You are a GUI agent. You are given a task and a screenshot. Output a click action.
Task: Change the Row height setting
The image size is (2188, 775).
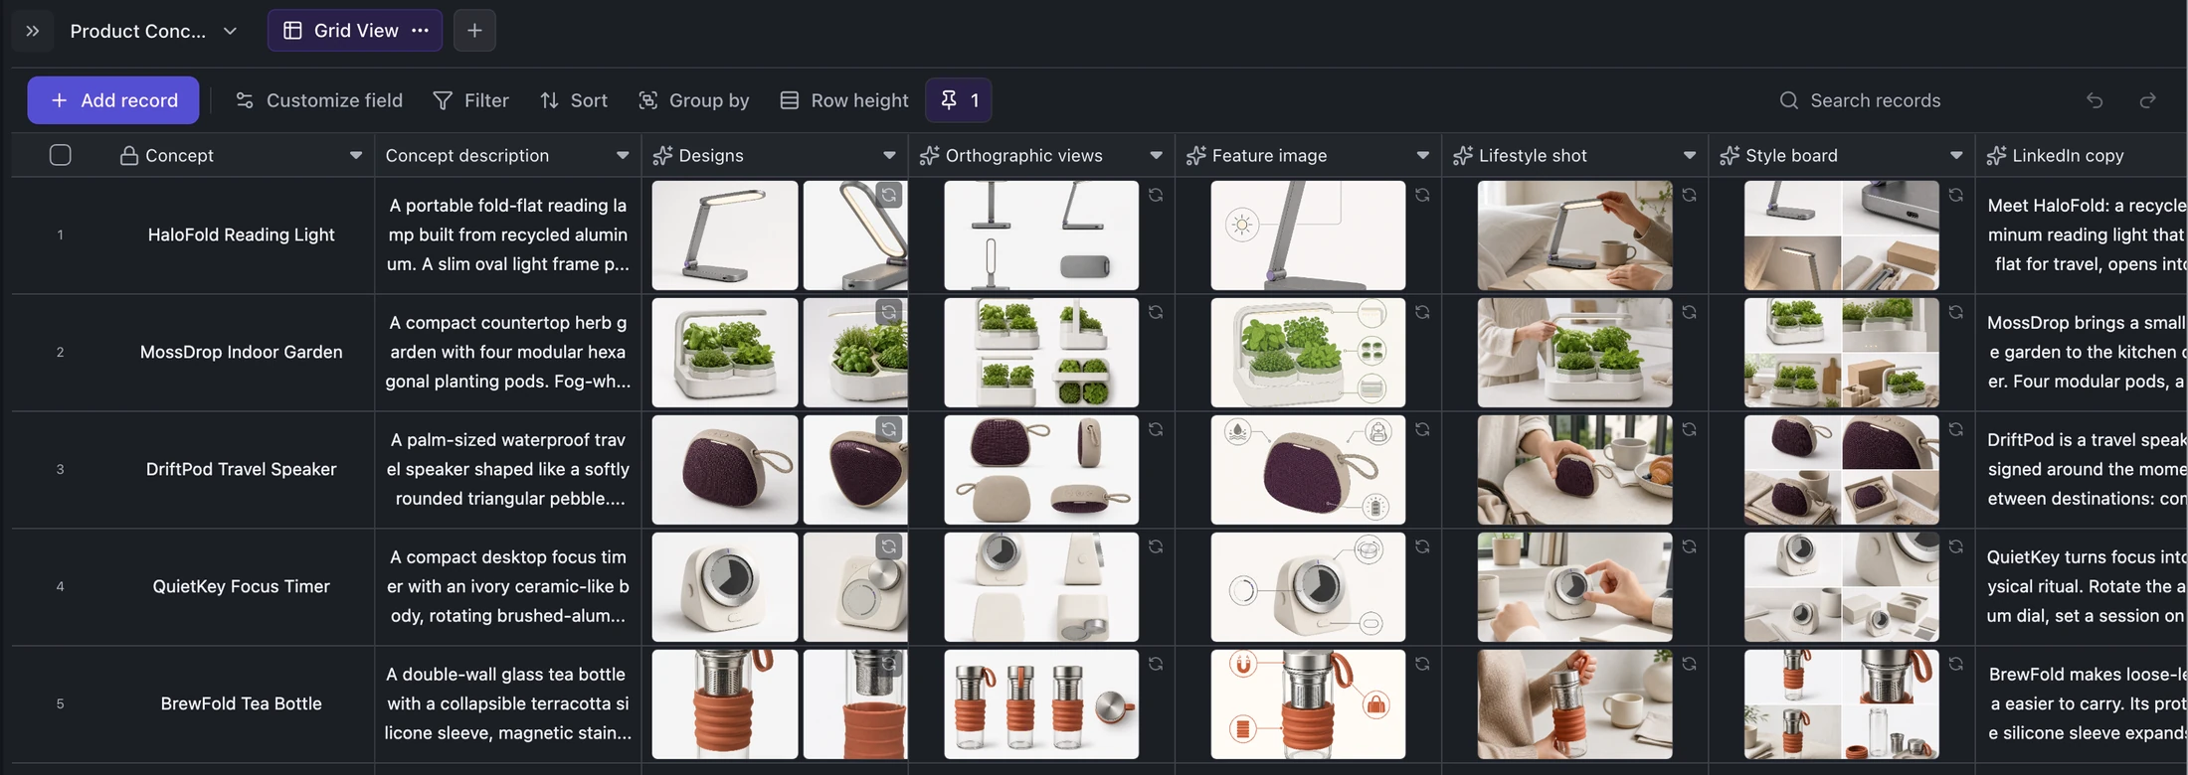click(x=844, y=100)
